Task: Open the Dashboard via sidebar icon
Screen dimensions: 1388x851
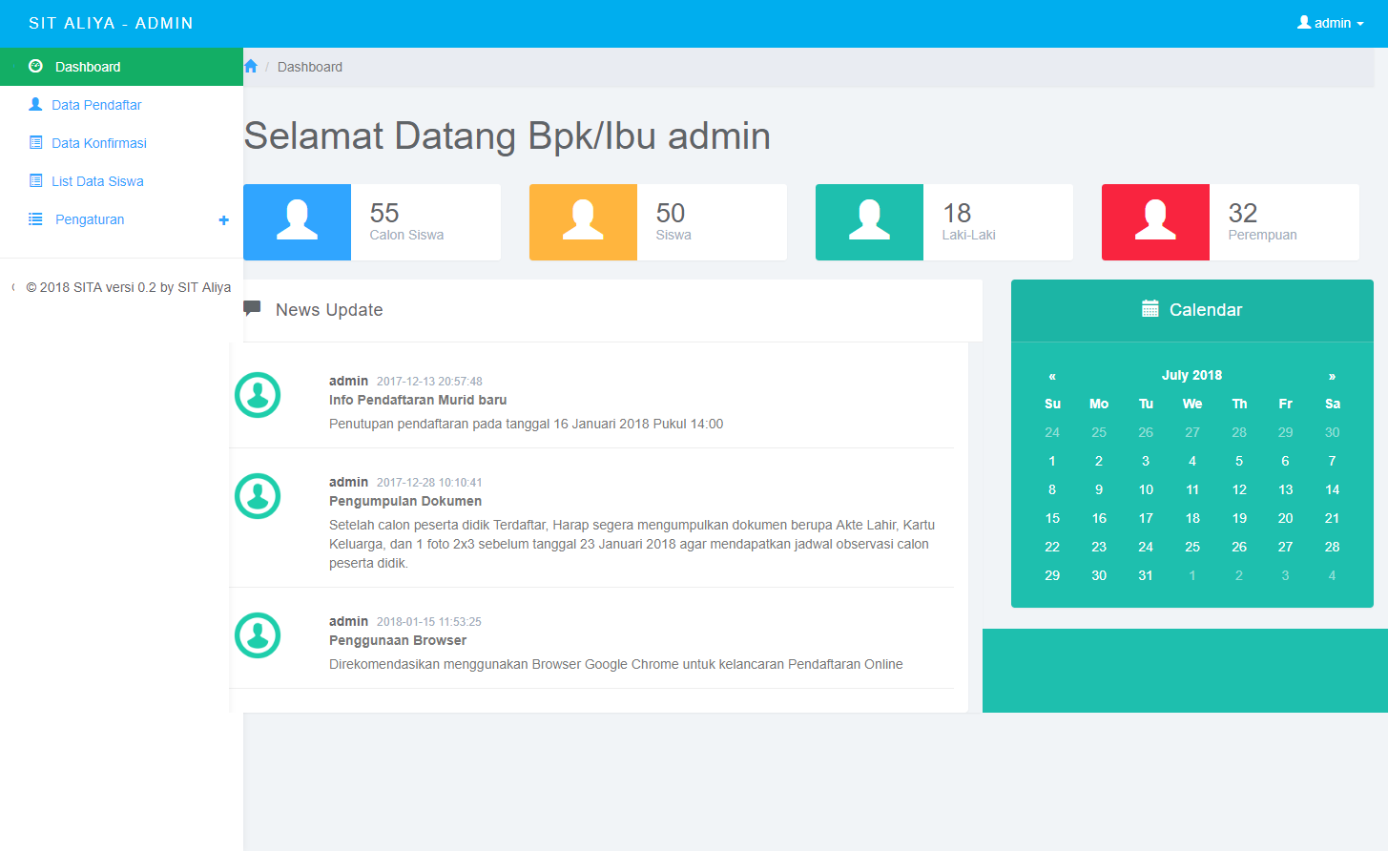Action: 35,66
